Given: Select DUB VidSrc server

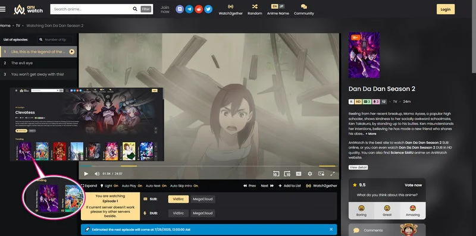Looking at the screenshot, I should (178, 213).
